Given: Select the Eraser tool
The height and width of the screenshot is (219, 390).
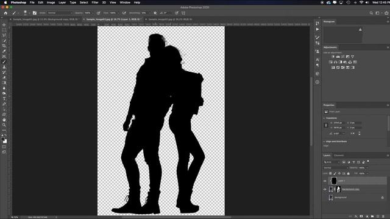Looking at the screenshot, I should tap(4, 77).
